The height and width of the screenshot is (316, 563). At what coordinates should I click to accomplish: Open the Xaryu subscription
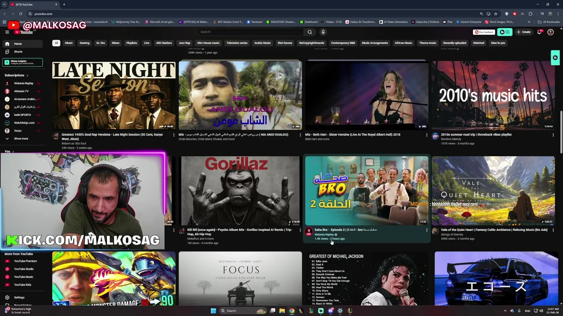[22, 131]
